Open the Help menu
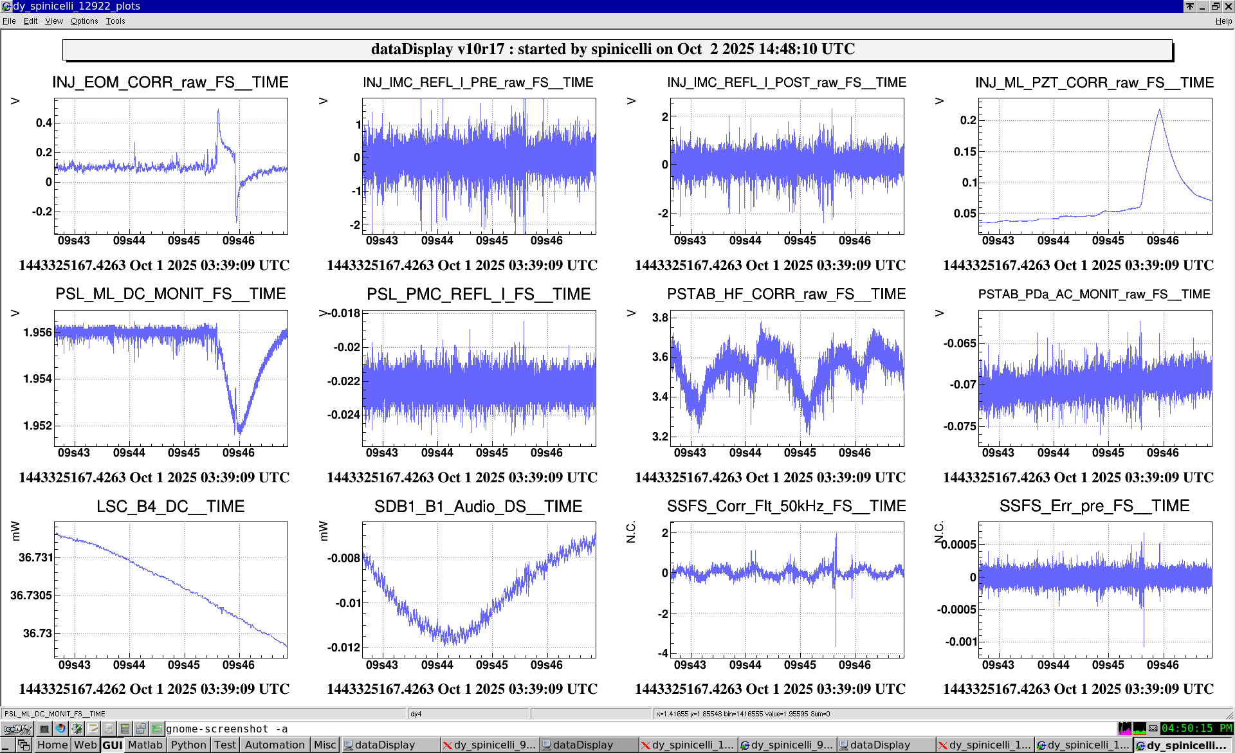 click(1223, 21)
